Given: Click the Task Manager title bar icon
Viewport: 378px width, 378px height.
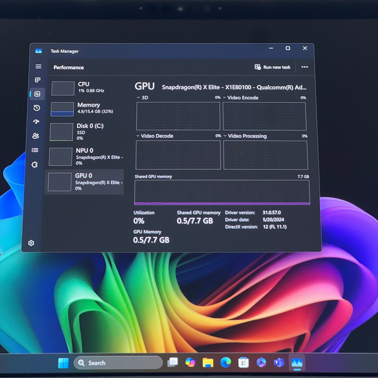Looking at the screenshot, I should coord(38,51).
